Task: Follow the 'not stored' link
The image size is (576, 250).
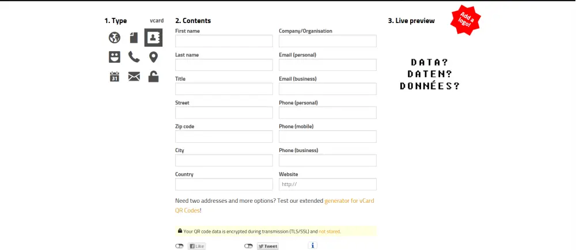Action: point(329,232)
